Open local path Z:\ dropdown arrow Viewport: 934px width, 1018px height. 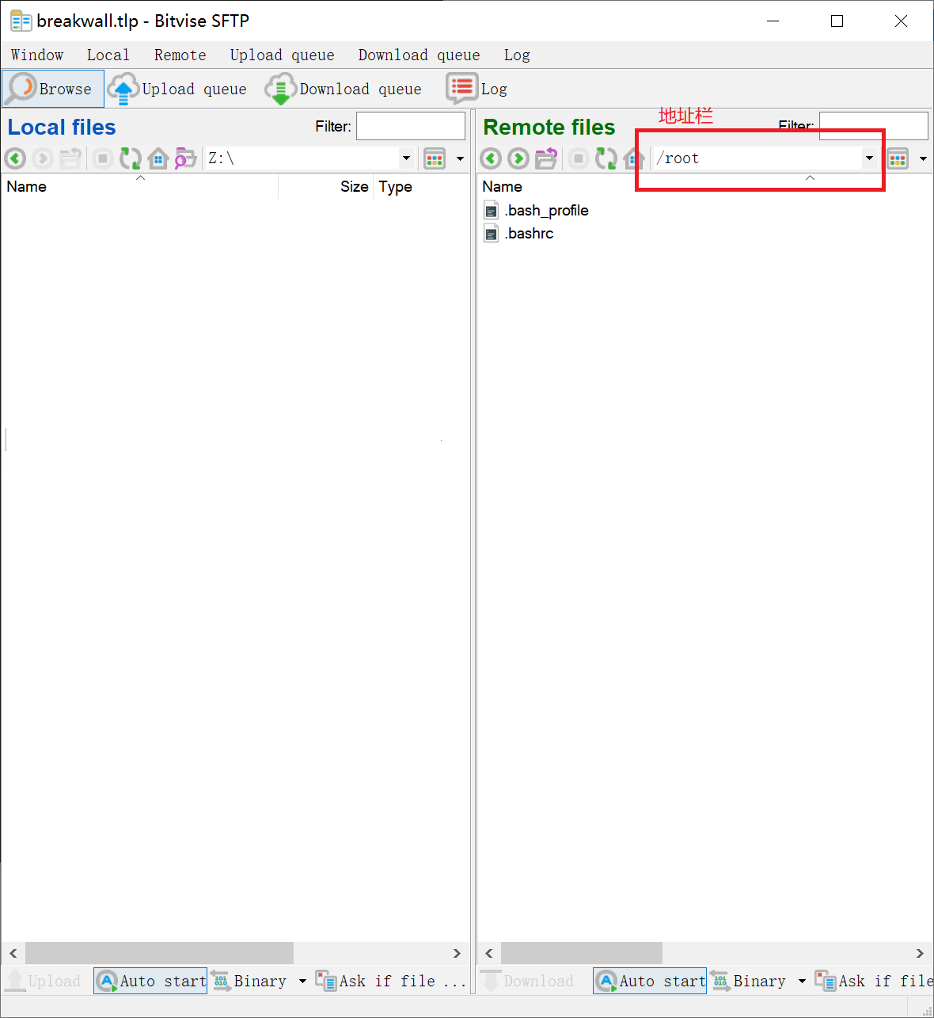tap(406, 158)
